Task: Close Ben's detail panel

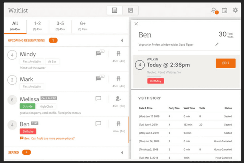Action: (x=136, y=24)
